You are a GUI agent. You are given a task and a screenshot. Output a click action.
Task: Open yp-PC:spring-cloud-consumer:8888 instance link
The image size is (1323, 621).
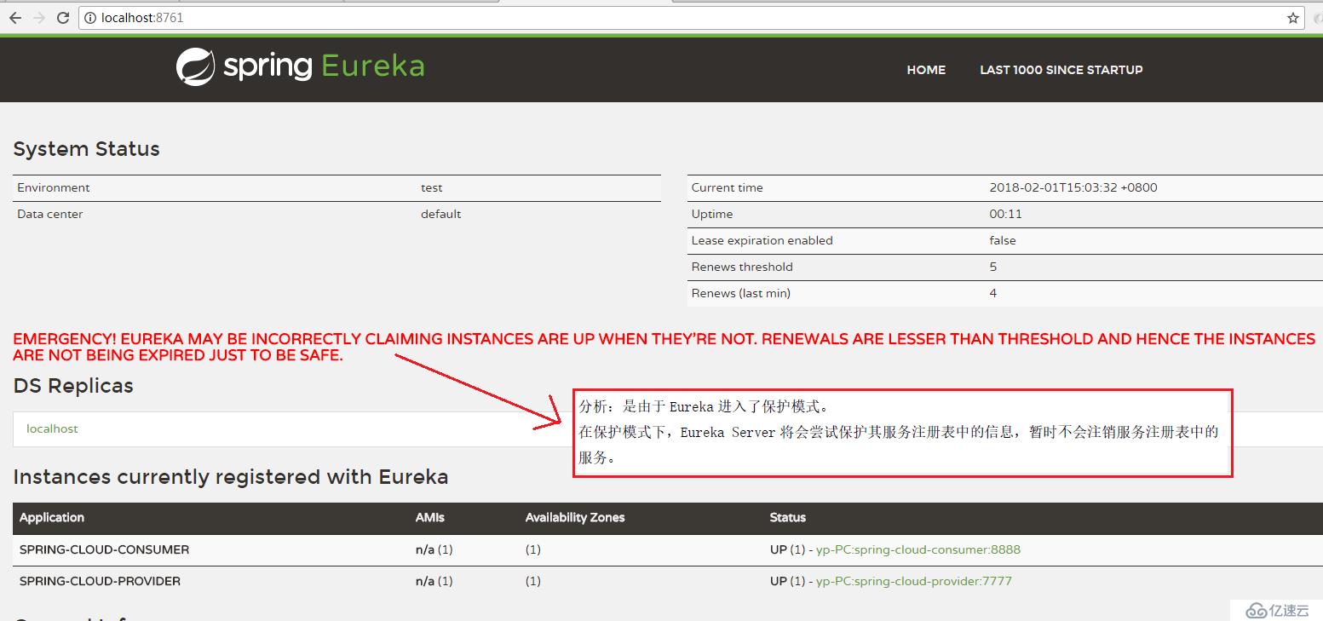click(x=917, y=549)
